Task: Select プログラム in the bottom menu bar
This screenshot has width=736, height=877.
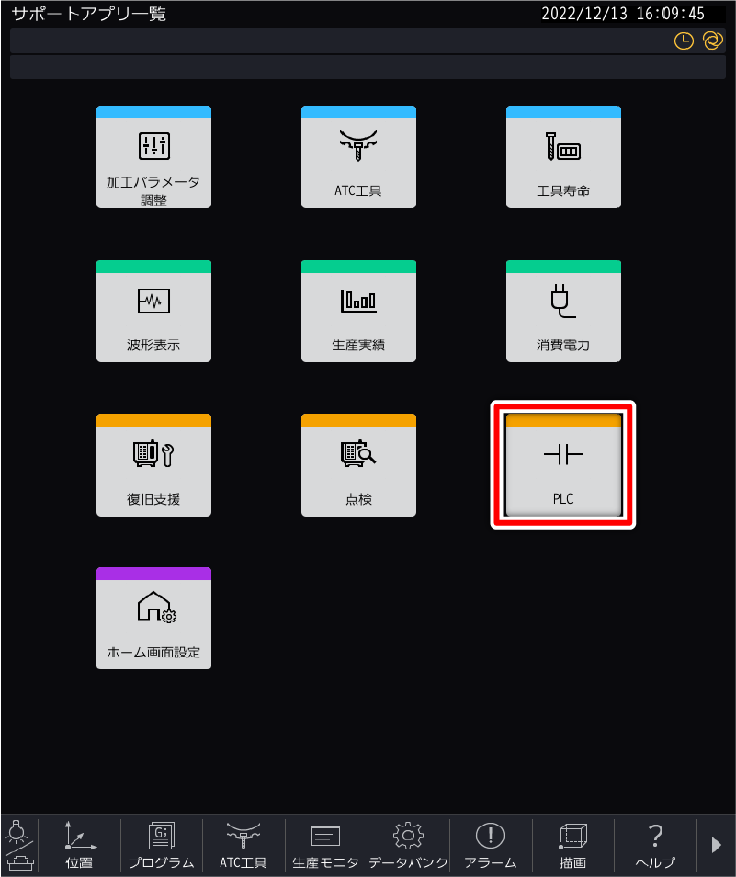Action: tap(162, 845)
